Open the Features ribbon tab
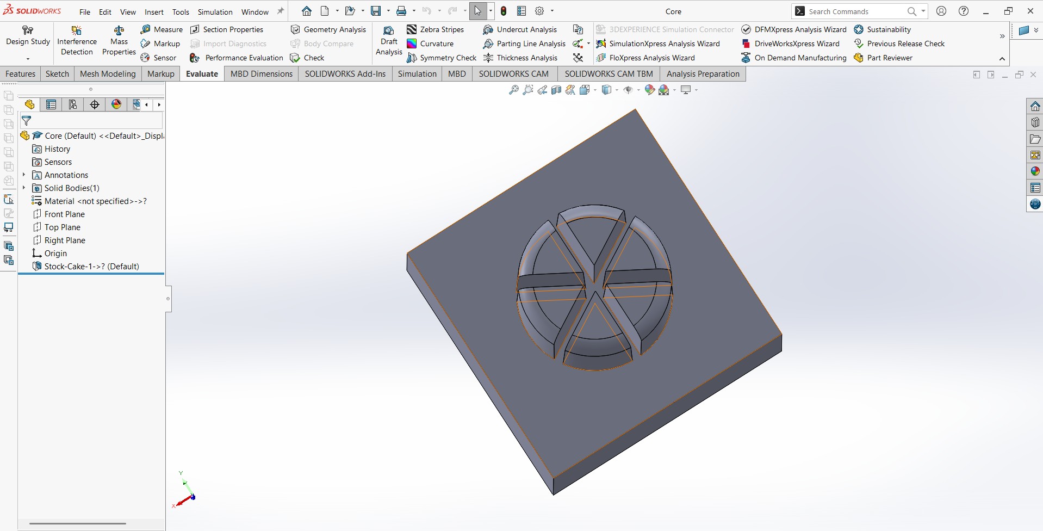 20,73
